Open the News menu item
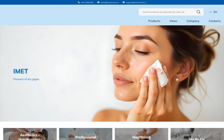 173,21
